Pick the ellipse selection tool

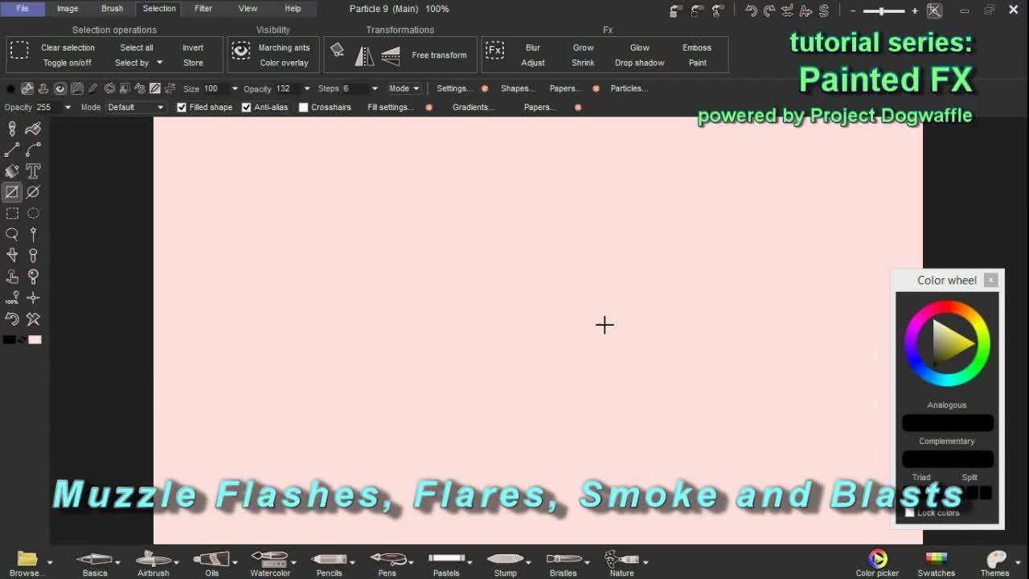[x=33, y=213]
